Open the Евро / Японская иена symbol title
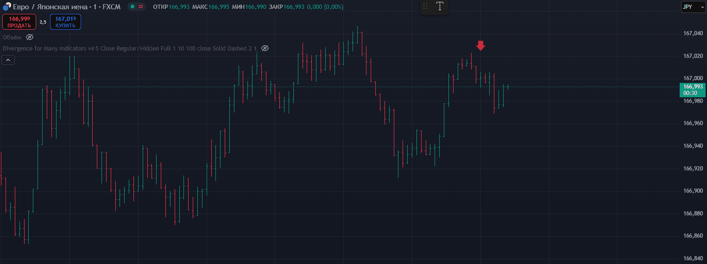Screen dimensions: 707x264 tap(64, 7)
